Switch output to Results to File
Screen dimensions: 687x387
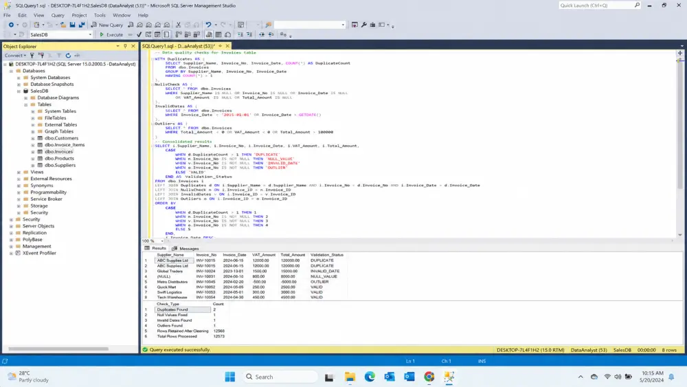coord(227,34)
